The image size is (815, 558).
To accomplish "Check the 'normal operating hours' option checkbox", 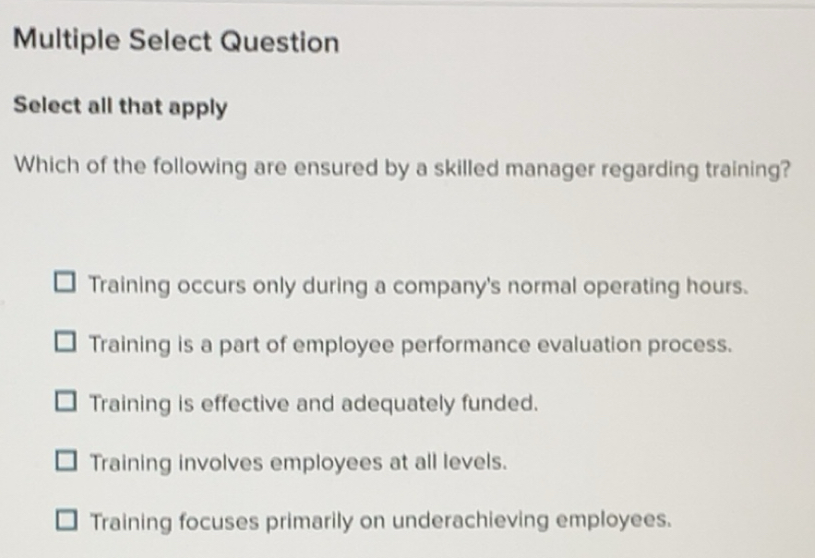I will [x=65, y=282].
